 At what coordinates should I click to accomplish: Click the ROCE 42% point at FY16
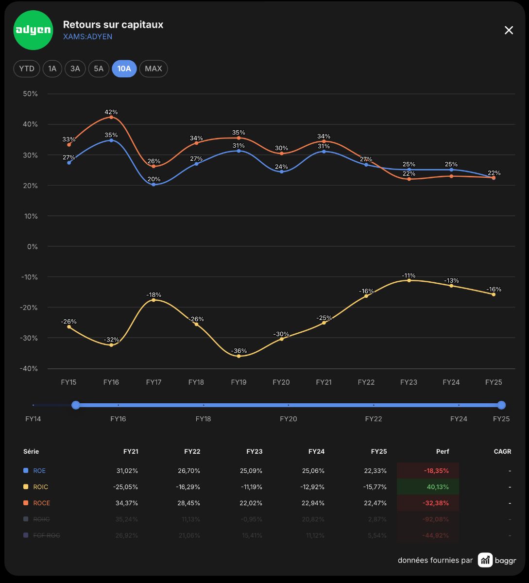click(111, 117)
